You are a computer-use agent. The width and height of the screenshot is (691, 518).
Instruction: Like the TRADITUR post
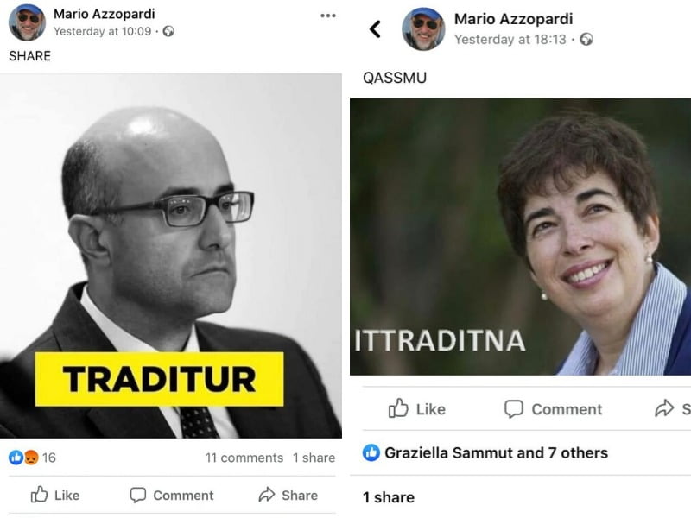tap(55, 495)
